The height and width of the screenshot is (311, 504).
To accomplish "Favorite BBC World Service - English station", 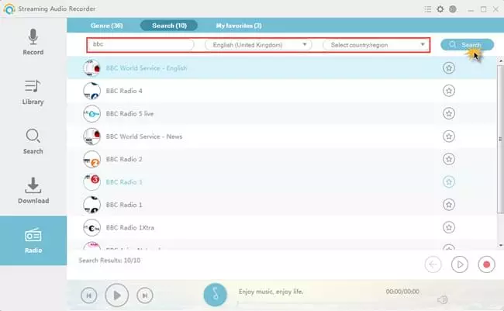I will (x=449, y=67).
